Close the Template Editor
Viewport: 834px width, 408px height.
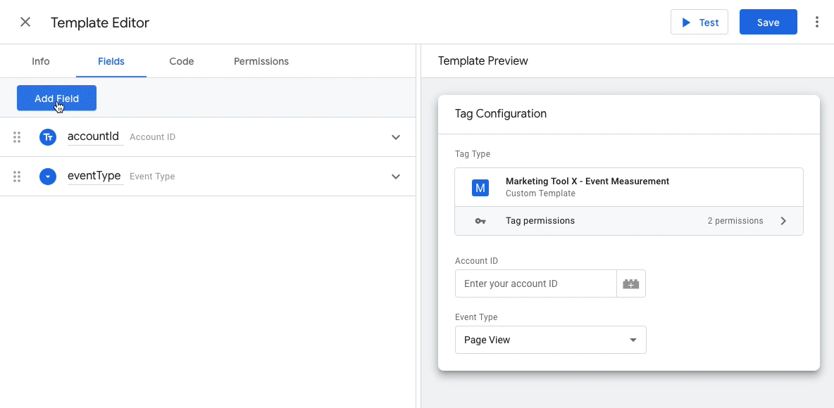[x=25, y=22]
